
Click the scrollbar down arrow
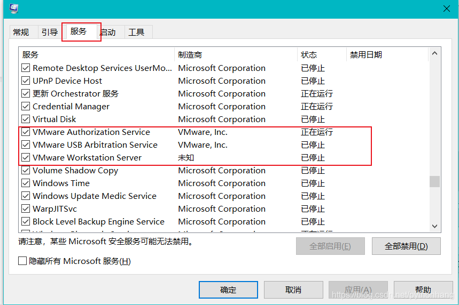tap(435, 227)
